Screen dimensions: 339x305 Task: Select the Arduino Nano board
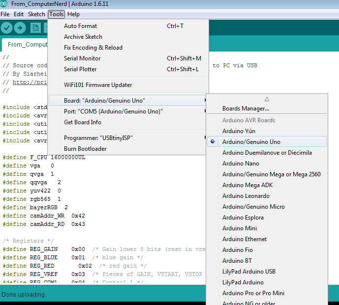tap(267, 164)
